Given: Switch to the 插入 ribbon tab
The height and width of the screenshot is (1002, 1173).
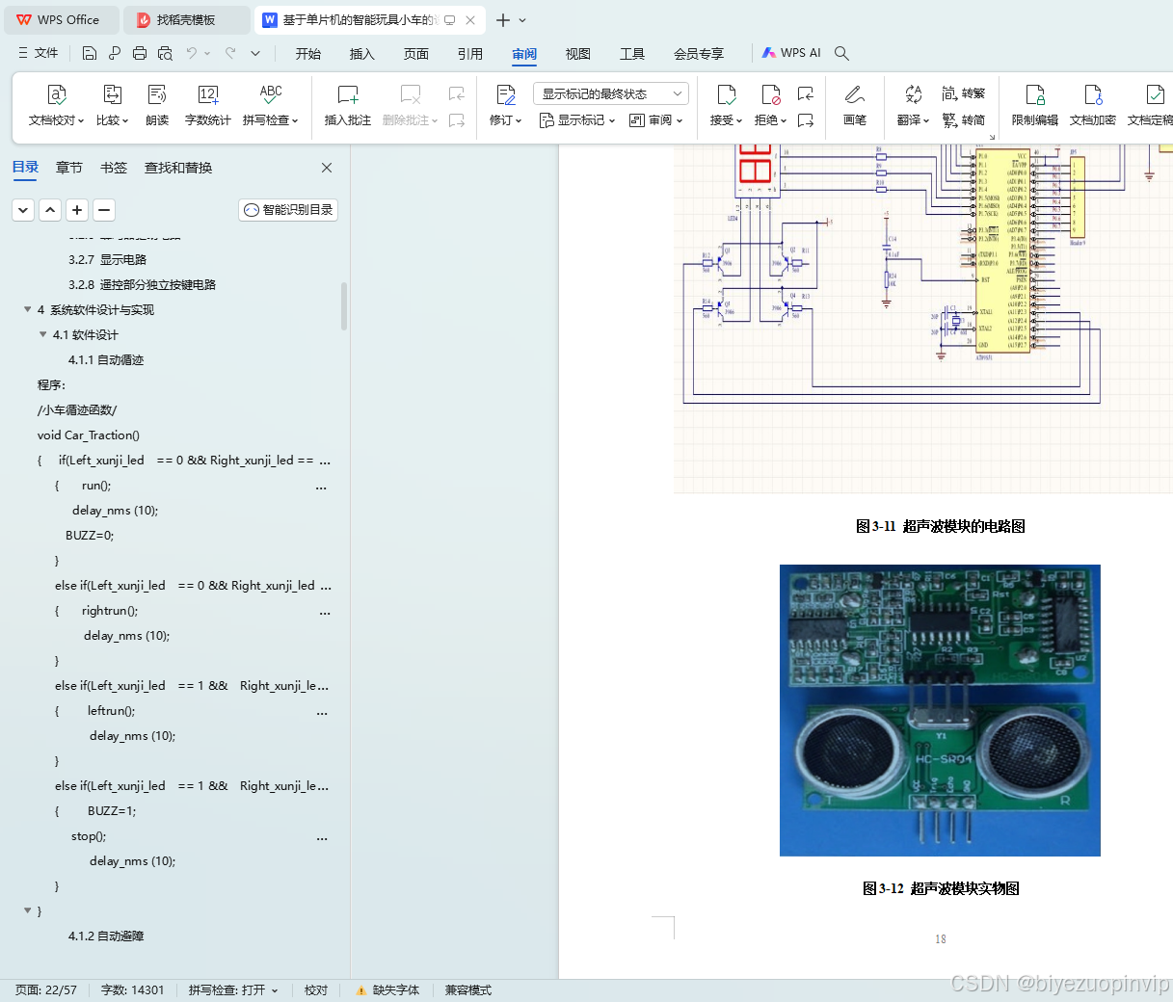Looking at the screenshot, I should coord(361,54).
